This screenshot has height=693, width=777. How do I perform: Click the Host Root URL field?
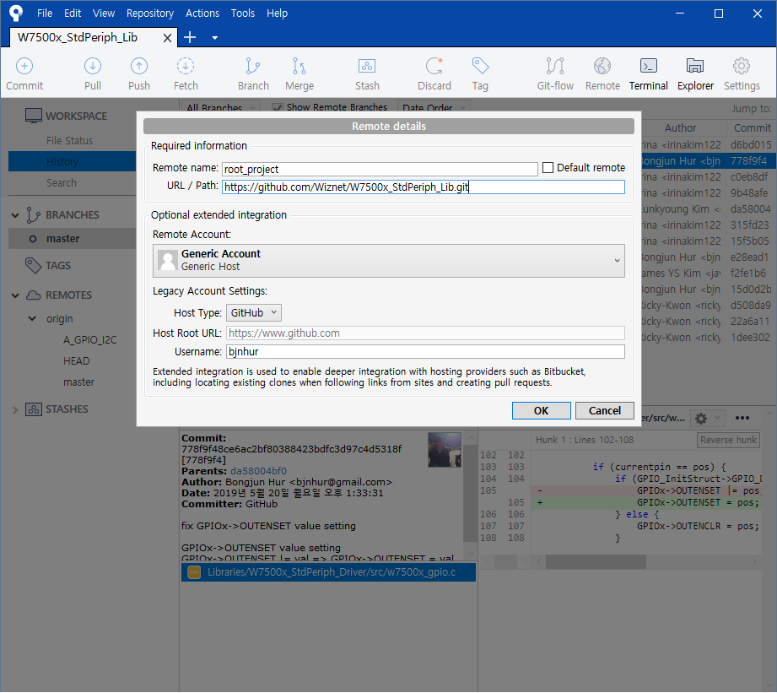pos(425,333)
